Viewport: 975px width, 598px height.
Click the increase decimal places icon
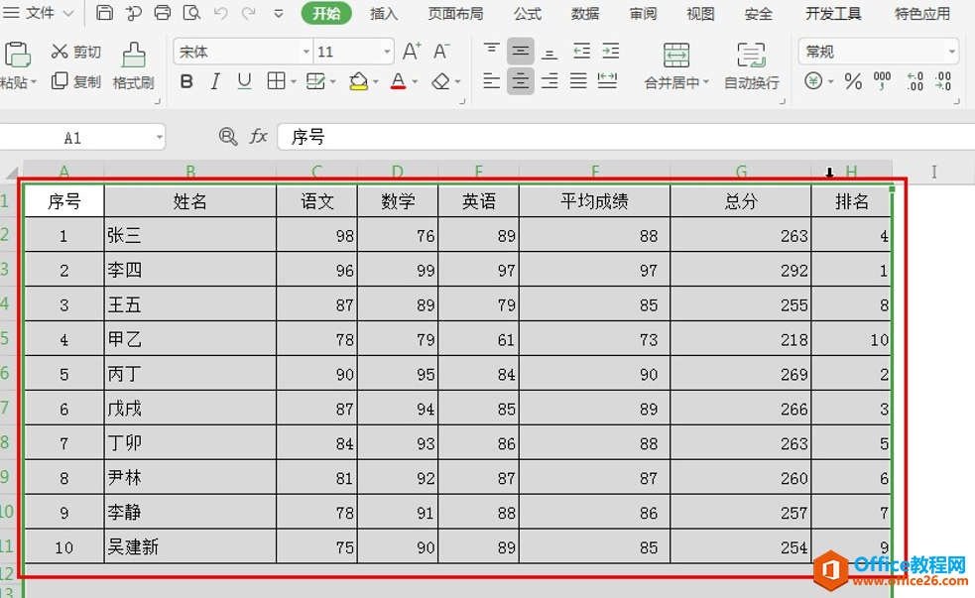915,80
